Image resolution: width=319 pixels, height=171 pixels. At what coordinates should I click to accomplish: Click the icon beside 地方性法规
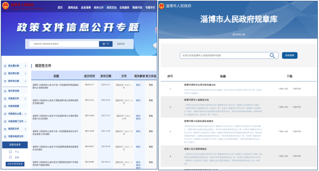tap(4, 91)
